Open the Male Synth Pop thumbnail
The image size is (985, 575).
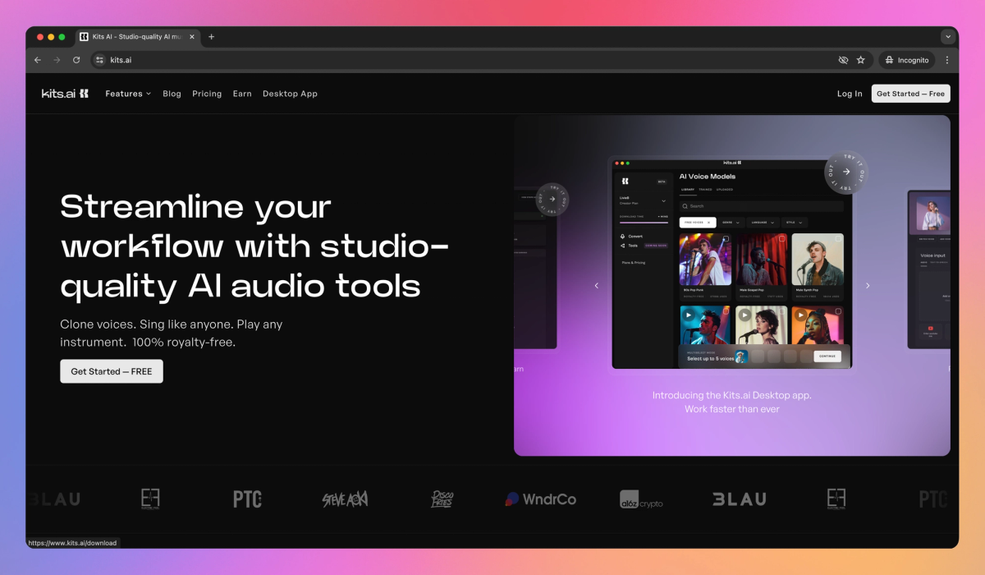click(x=818, y=260)
